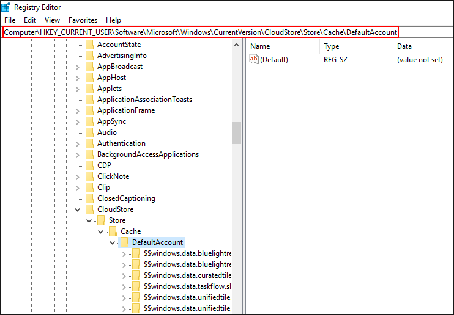
Task: Select the ApplicationAssociationToasts folder icon
Action: tap(90, 100)
